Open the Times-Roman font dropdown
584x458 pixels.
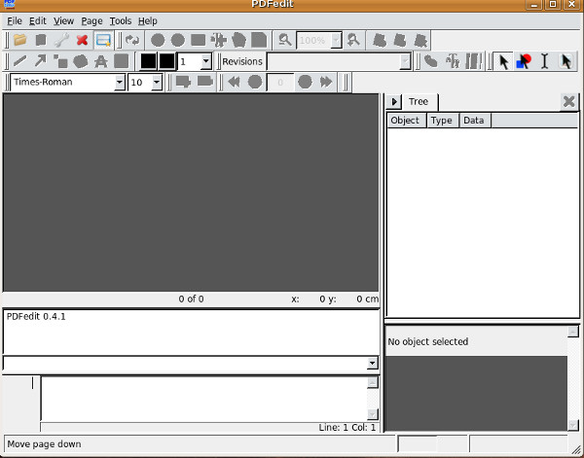119,83
